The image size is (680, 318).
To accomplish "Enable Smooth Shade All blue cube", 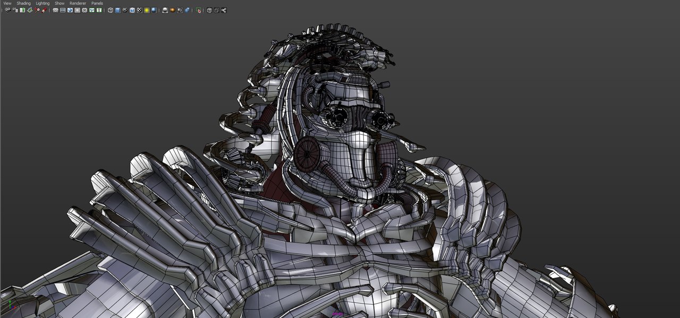I will (118, 10).
